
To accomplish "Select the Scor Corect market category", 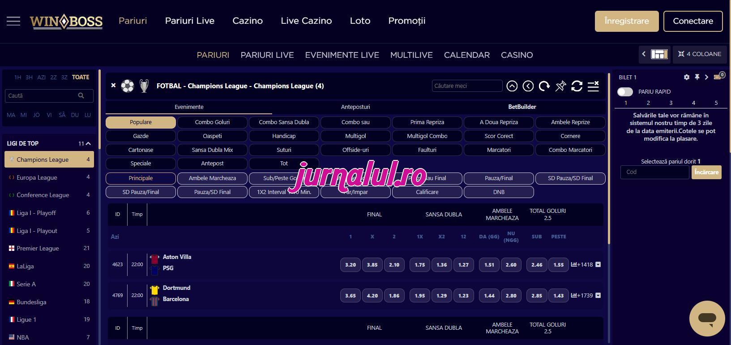I will [x=499, y=136].
